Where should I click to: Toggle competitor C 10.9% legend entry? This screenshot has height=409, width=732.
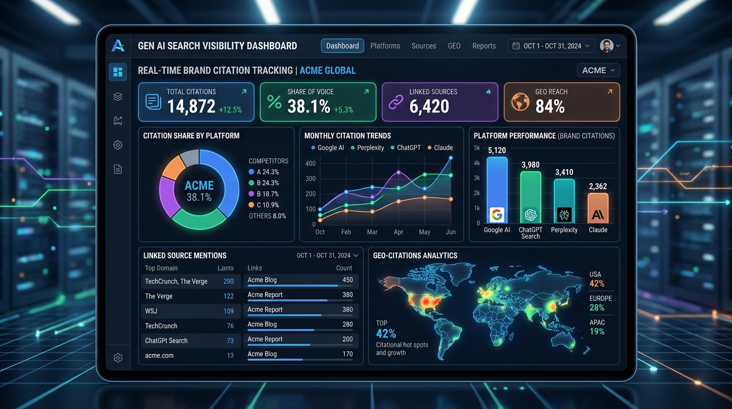click(264, 205)
